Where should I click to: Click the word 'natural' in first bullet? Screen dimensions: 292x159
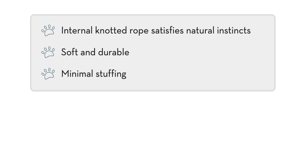pyautogui.click(x=200, y=30)
